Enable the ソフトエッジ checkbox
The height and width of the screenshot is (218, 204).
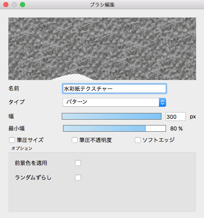click(138, 140)
